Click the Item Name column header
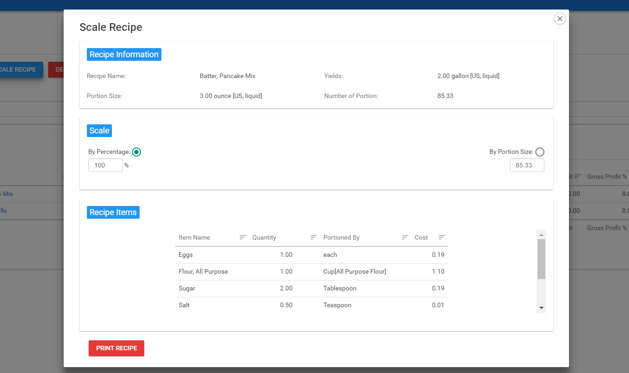 [194, 237]
